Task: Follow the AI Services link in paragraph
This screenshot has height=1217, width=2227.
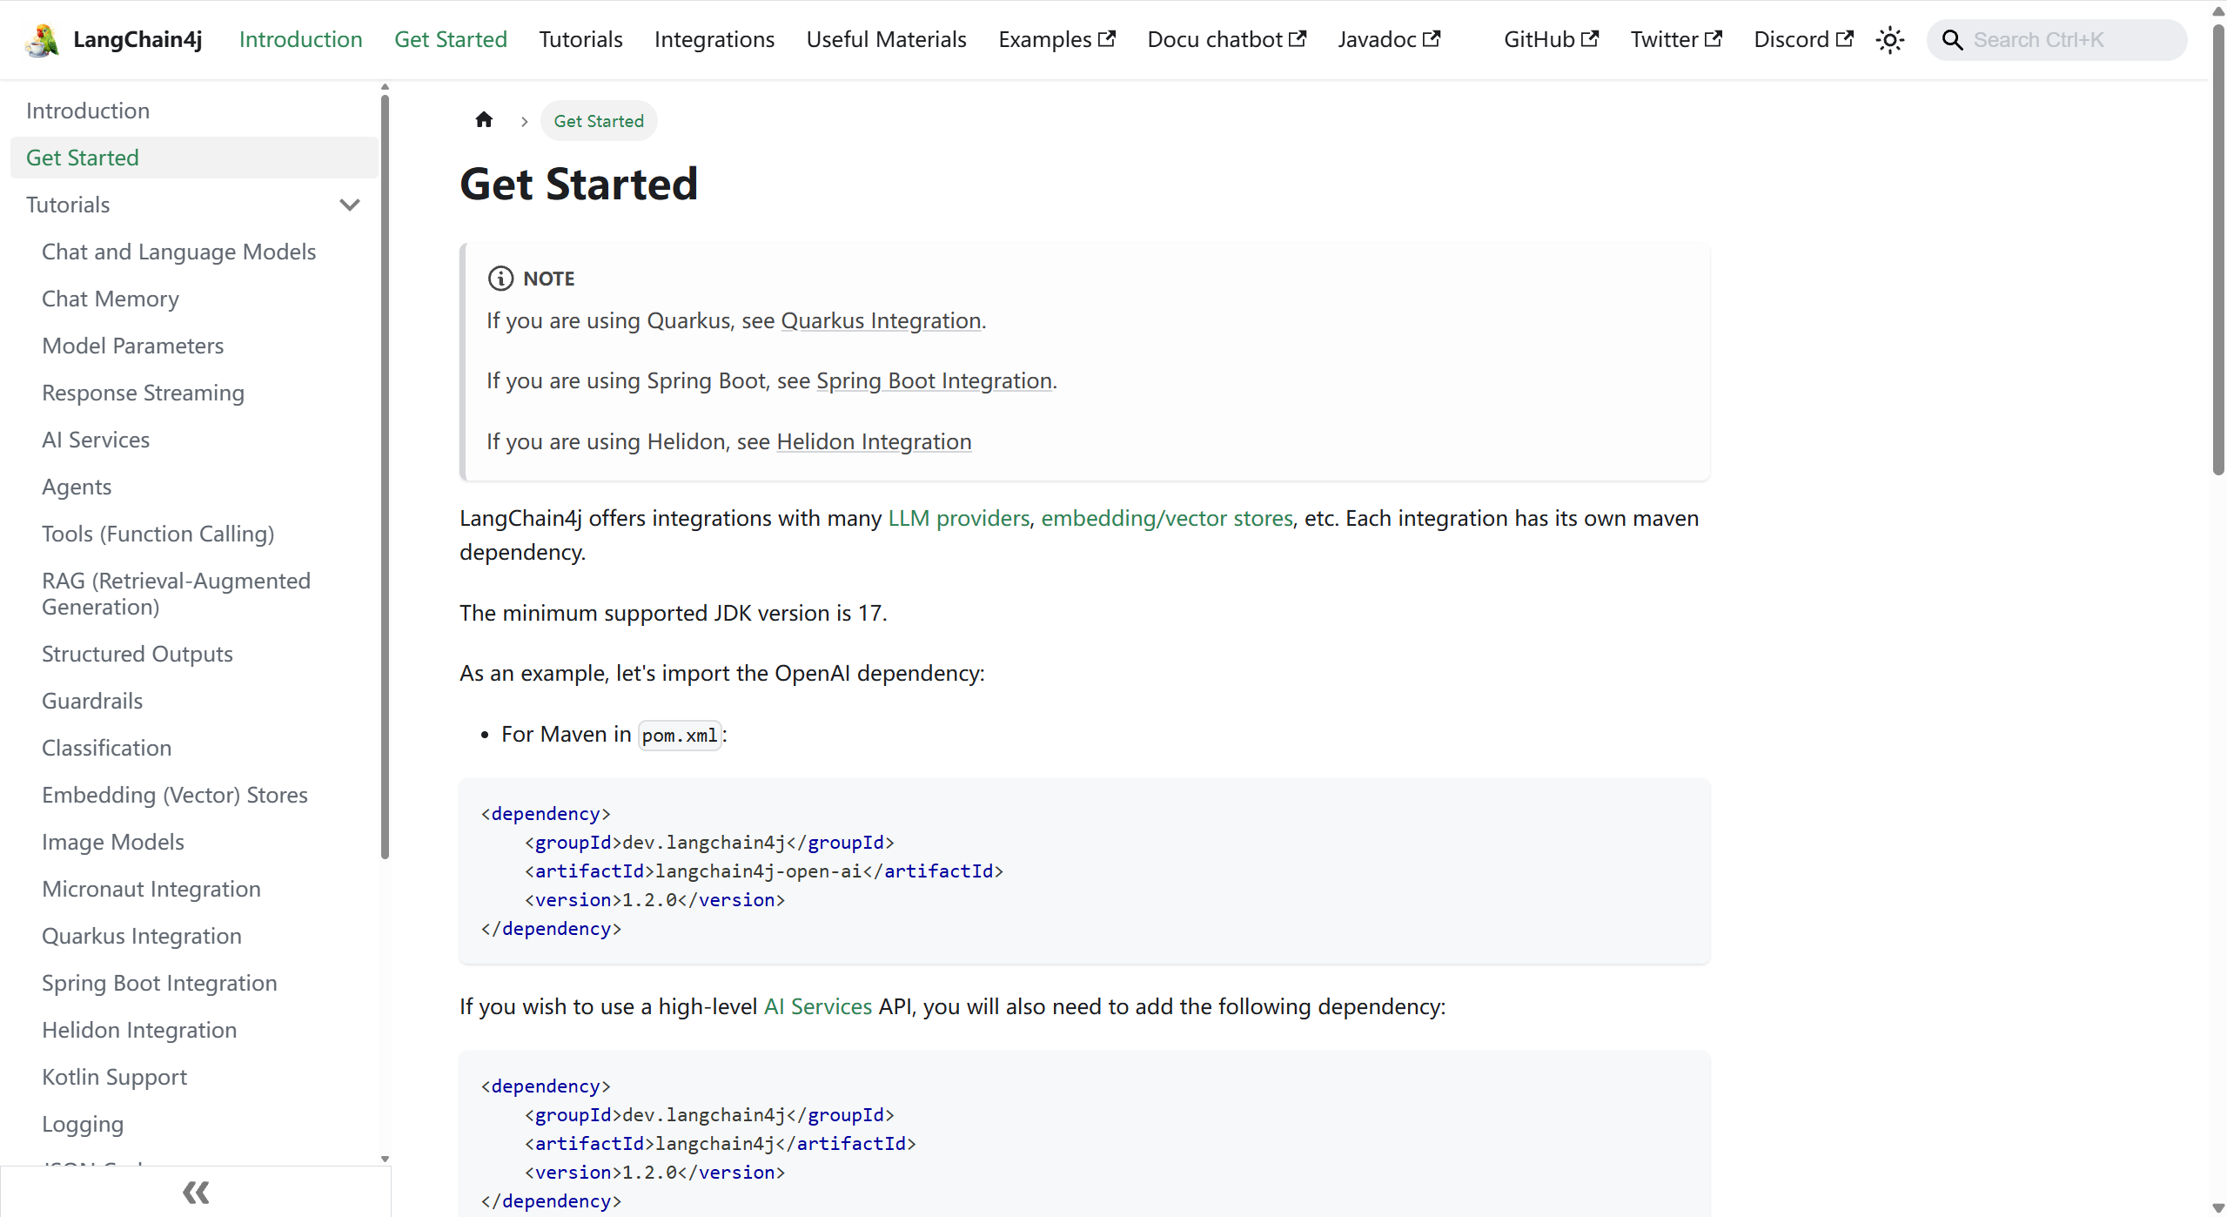Action: (x=817, y=1006)
